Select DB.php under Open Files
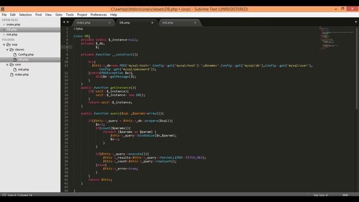Viewport: 359px width, 202px height. tap(12, 30)
